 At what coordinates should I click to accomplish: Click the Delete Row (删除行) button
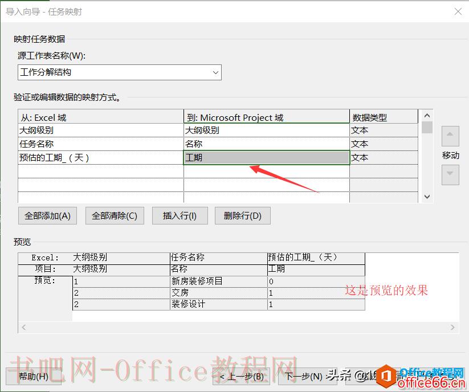tap(243, 215)
